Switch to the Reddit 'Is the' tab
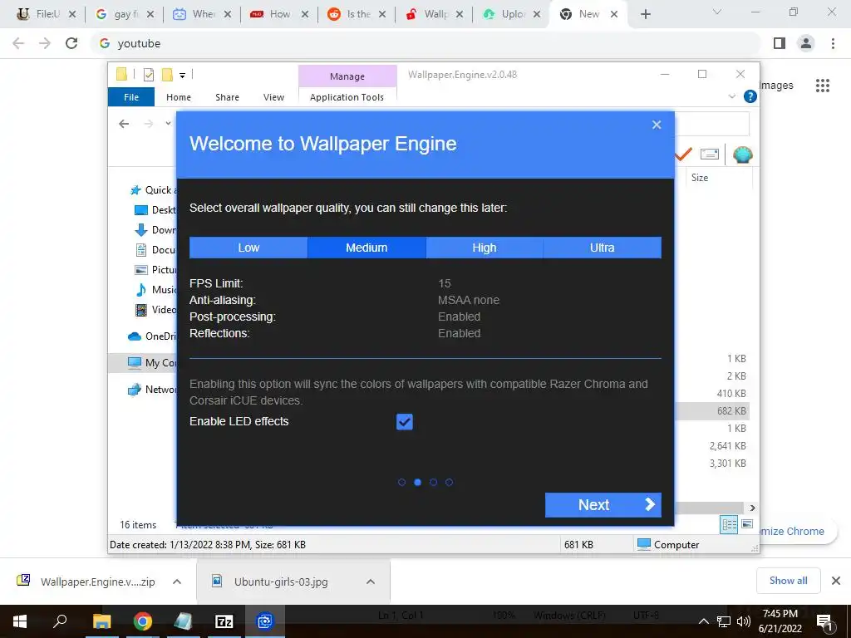 click(x=357, y=14)
